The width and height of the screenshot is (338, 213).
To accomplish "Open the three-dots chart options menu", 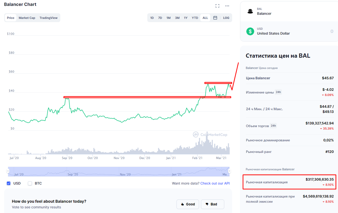I will pos(227,6).
